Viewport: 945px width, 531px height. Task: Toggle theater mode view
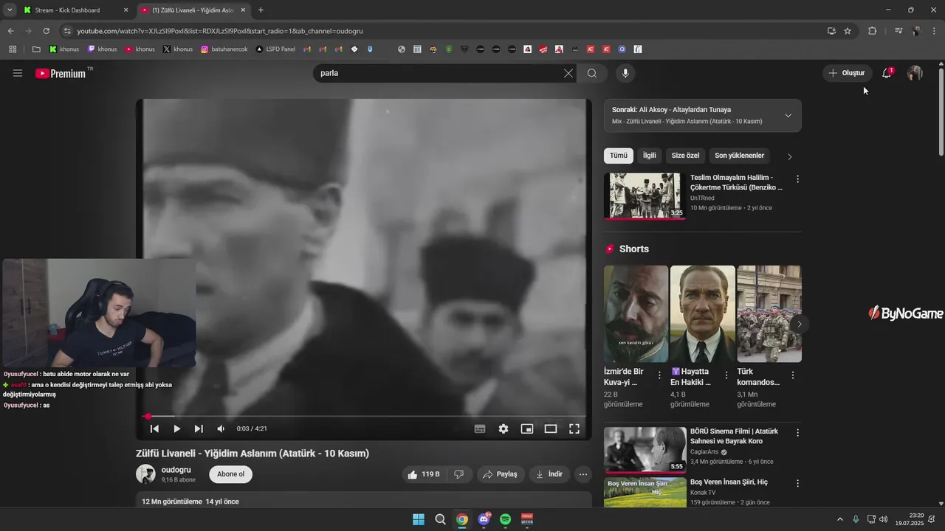[551, 428]
